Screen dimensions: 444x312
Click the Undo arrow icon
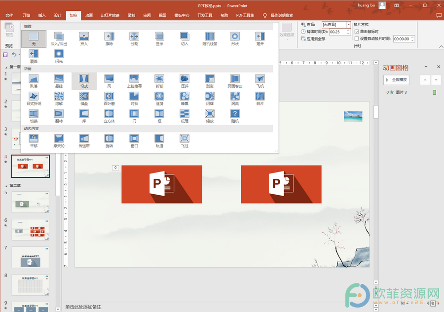[14, 54]
